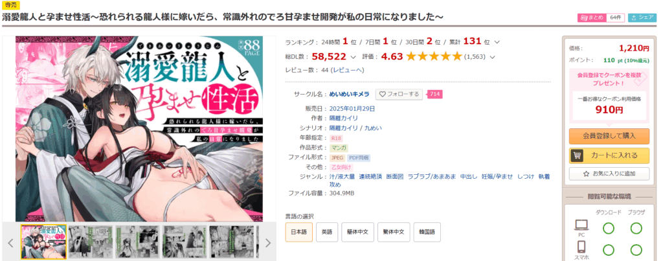This screenshot has height=261, width=663.
Task: Select 韓国語 language option
Action: (x=427, y=233)
